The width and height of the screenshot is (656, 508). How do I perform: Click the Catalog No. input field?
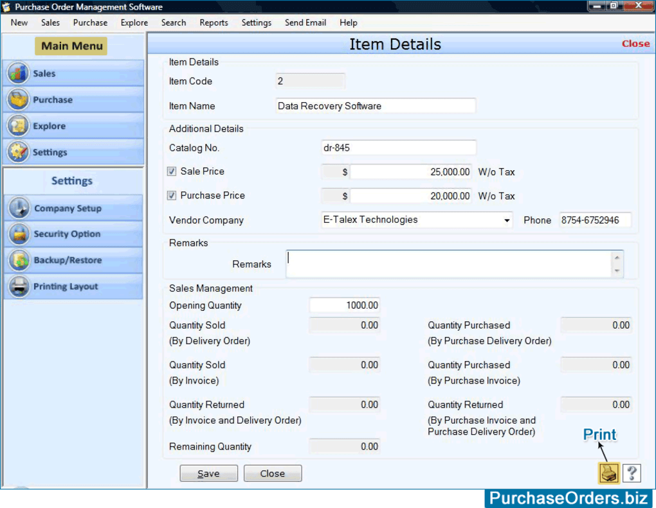(398, 148)
